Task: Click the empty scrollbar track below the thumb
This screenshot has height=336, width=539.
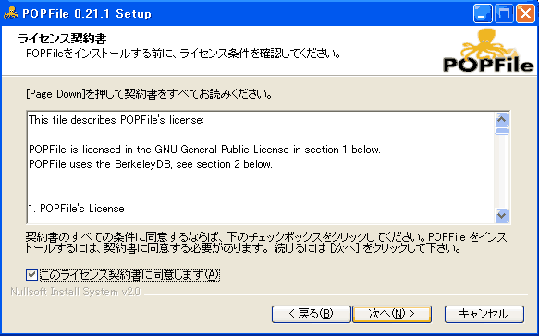Action: coord(501,172)
